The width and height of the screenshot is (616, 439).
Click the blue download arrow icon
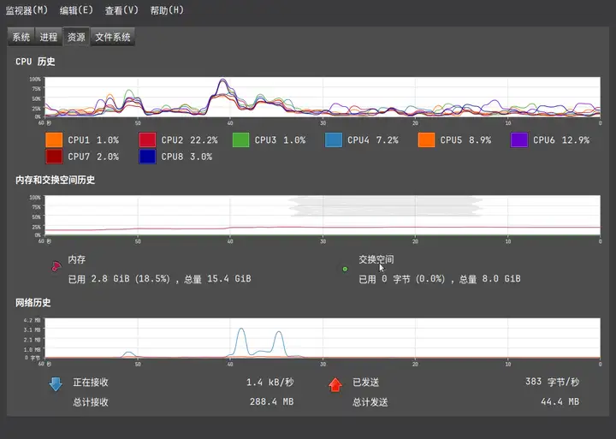(x=56, y=384)
